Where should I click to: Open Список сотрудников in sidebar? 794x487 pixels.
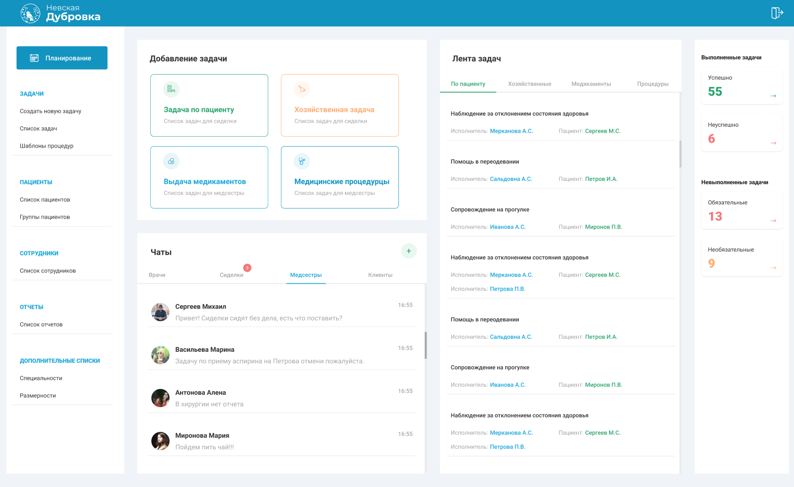48,271
